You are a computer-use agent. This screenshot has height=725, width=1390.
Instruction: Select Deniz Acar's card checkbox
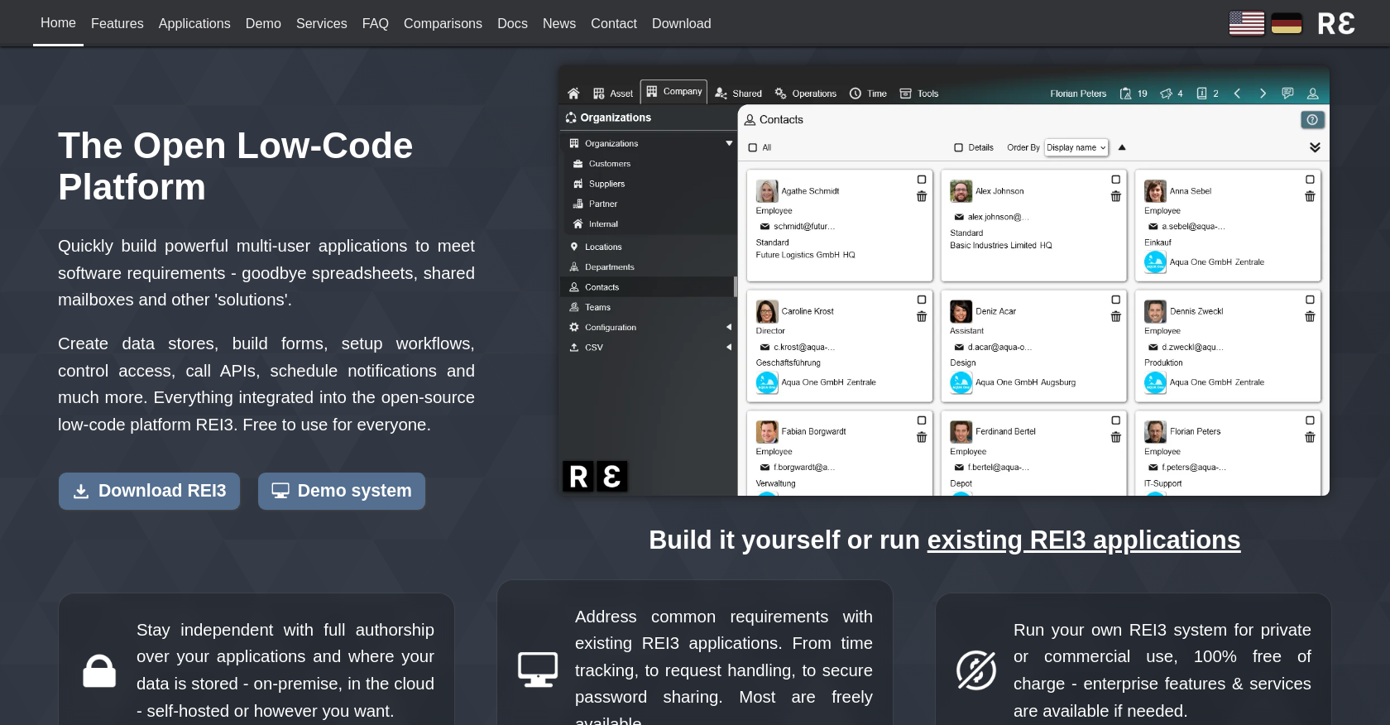[x=1115, y=300]
